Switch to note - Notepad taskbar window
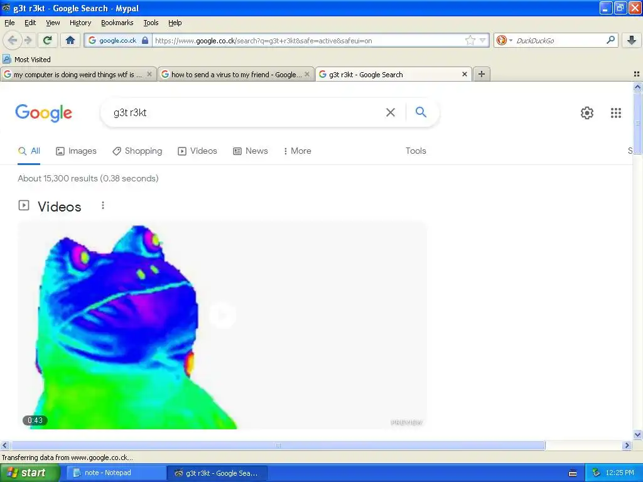This screenshot has width=643, height=482. point(116,473)
